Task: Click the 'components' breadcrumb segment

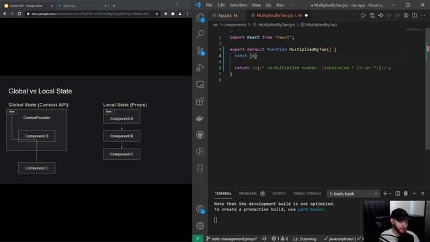Action: [234, 25]
